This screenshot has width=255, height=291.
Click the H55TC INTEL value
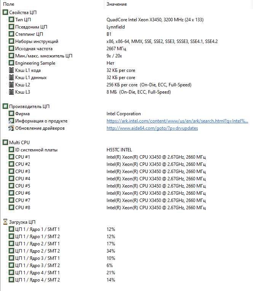click(x=119, y=150)
